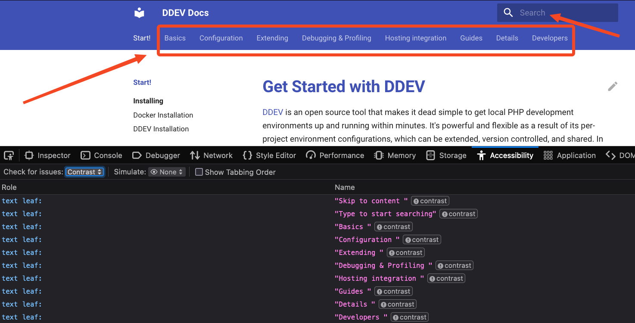
Task: Open the DDEV Installation sidebar link
Action: click(161, 129)
